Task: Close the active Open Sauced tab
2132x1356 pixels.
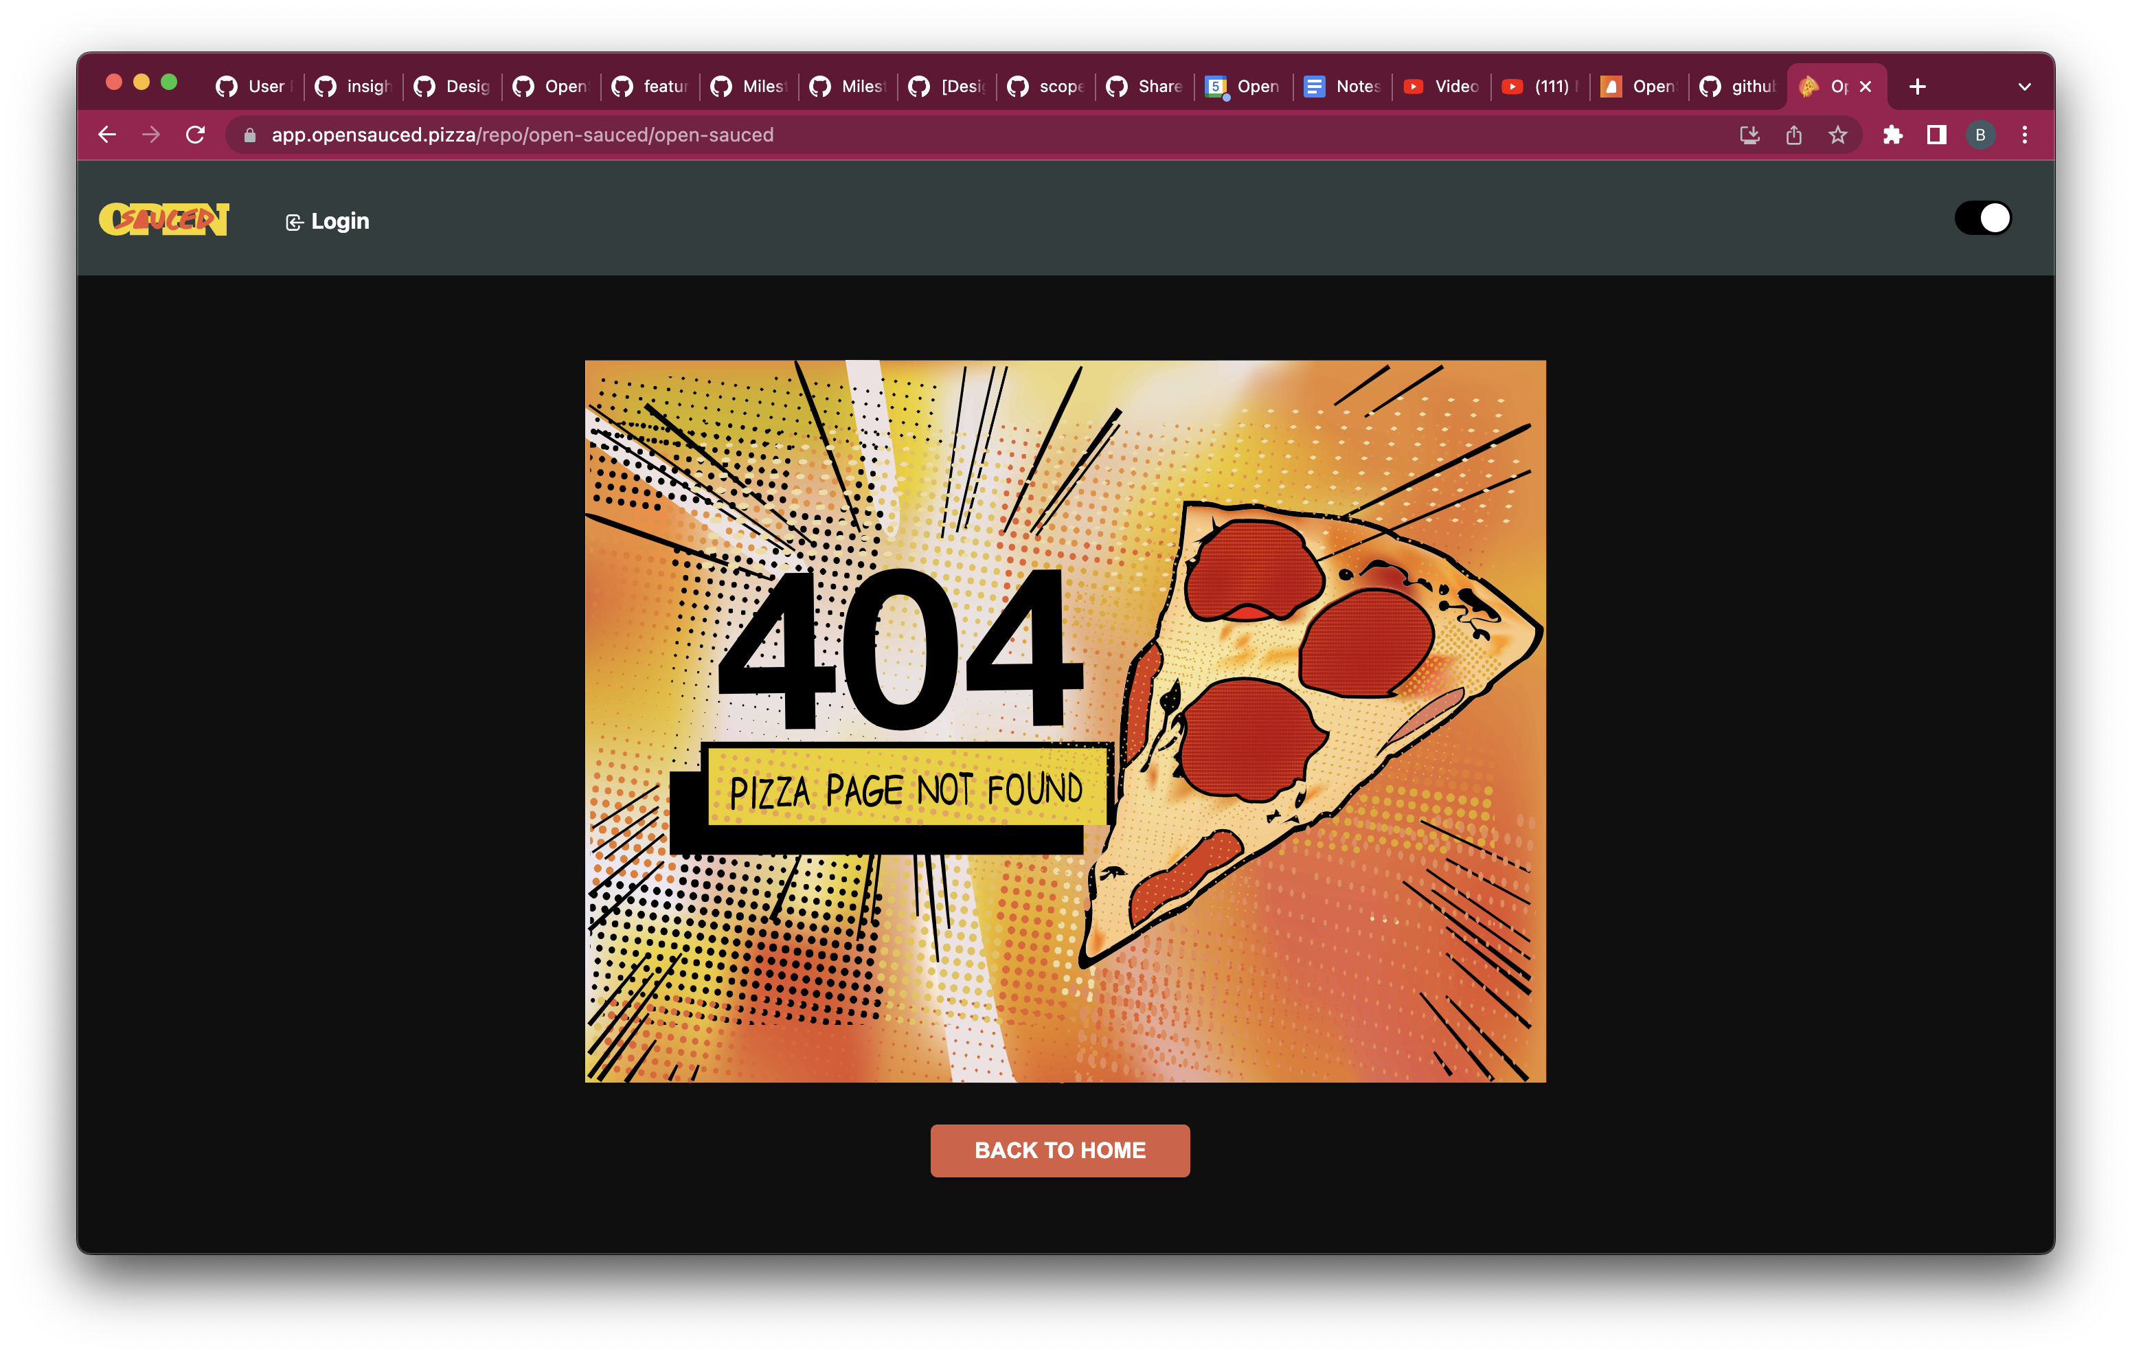Action: 1865,86
